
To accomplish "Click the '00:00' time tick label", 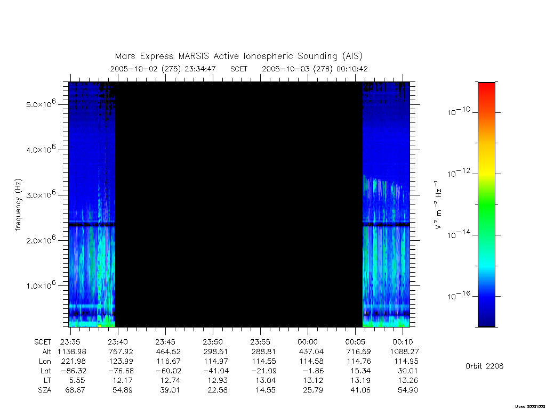I will click(x=308, y=342).
